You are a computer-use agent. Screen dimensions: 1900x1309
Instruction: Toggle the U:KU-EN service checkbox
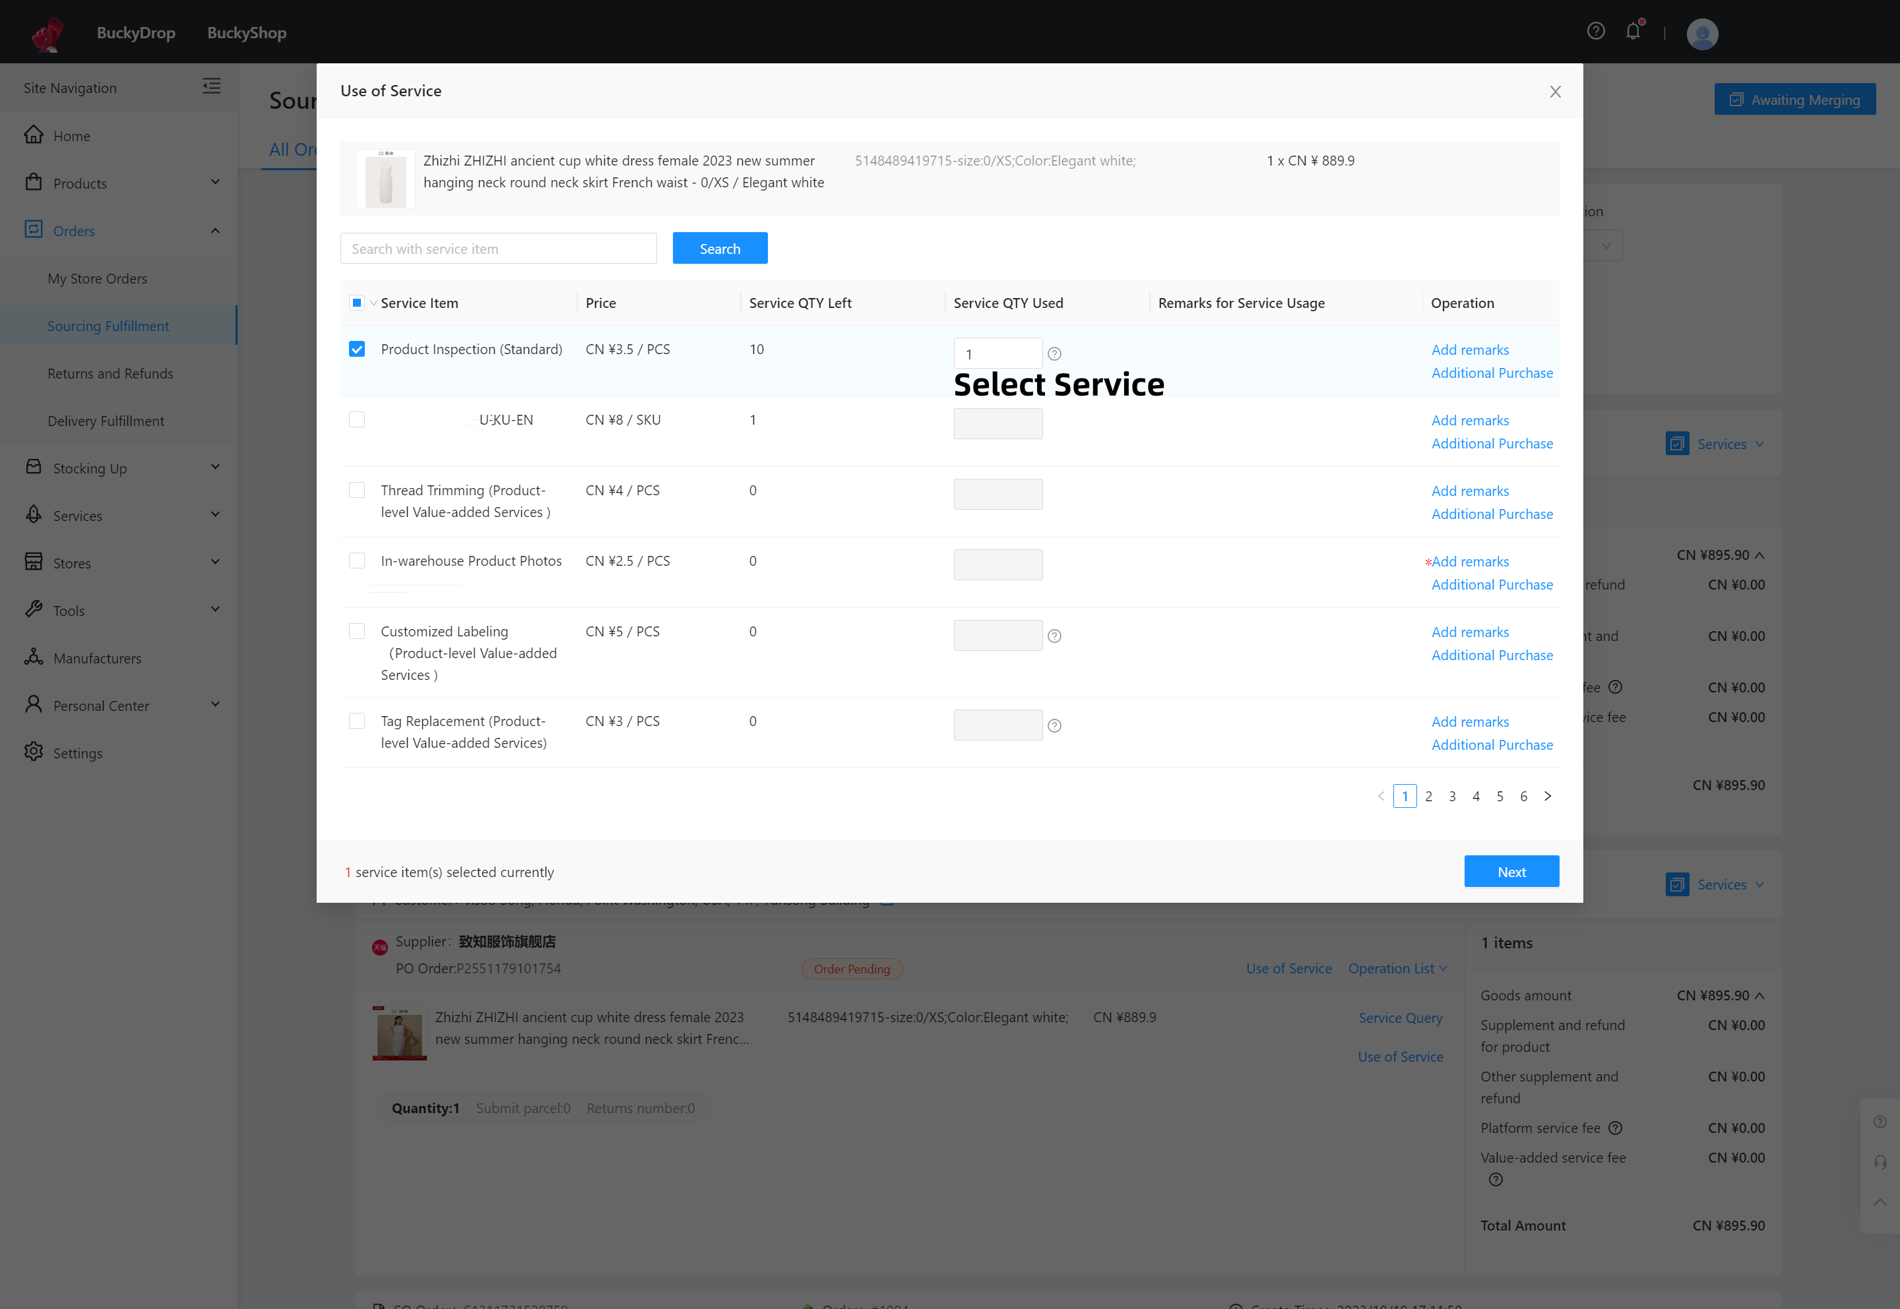(357, 419)
